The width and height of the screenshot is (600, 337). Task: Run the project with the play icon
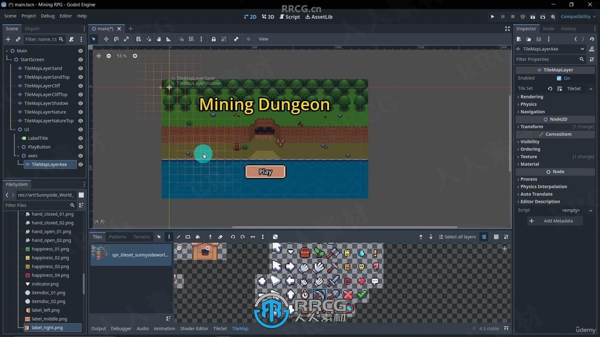click(x=493, y=16)
